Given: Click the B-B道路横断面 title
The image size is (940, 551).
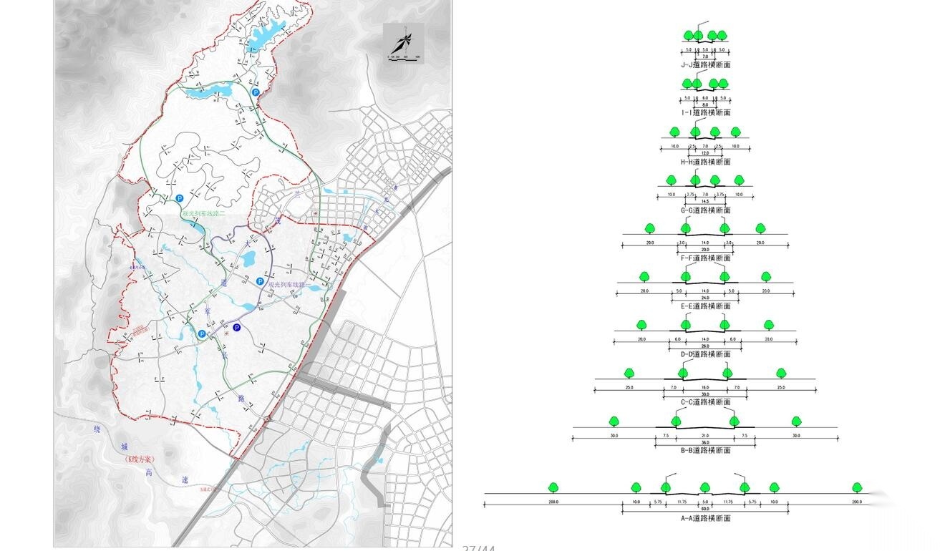Looking at the screenshot, I should pos(705,450).
